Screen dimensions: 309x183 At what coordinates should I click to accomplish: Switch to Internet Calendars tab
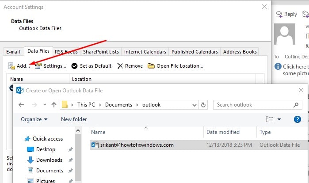click(145, 52)
